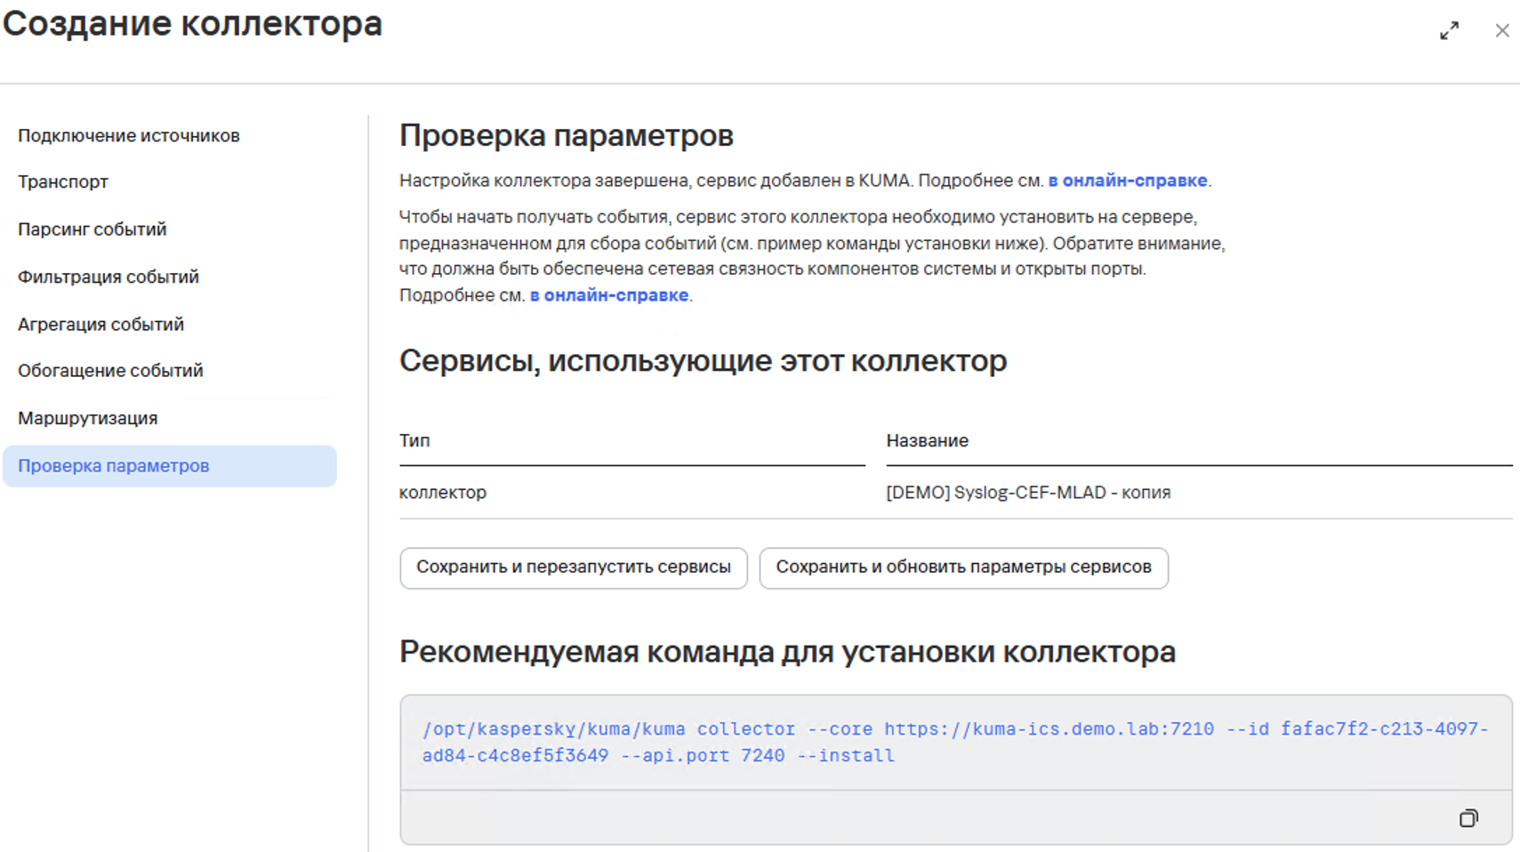The height and width of the screenshot is (852, 1520).
Task: Click the коллектор type cell in table
Action: pyautogui.click(x=443, y=493)
